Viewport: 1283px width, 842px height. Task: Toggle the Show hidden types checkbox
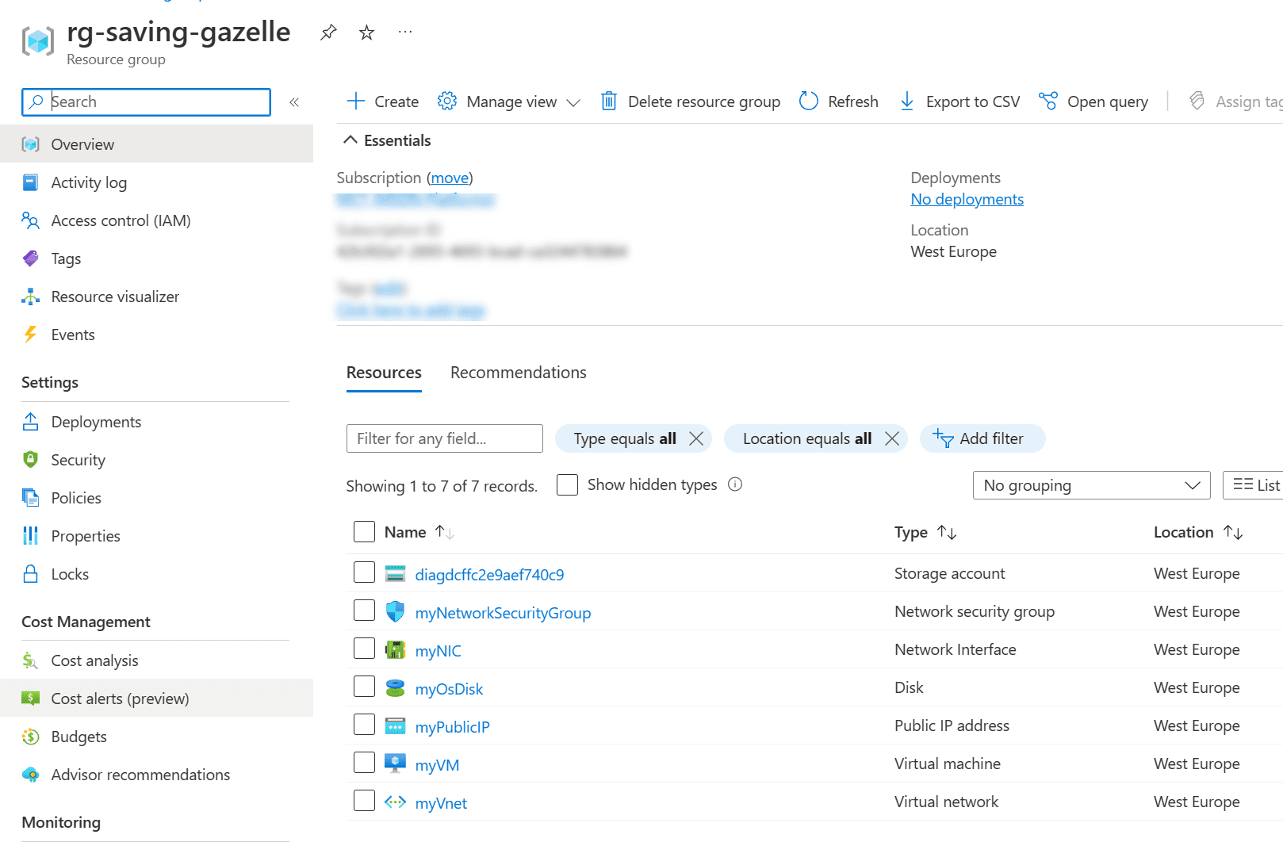click(x=567, y=484)
